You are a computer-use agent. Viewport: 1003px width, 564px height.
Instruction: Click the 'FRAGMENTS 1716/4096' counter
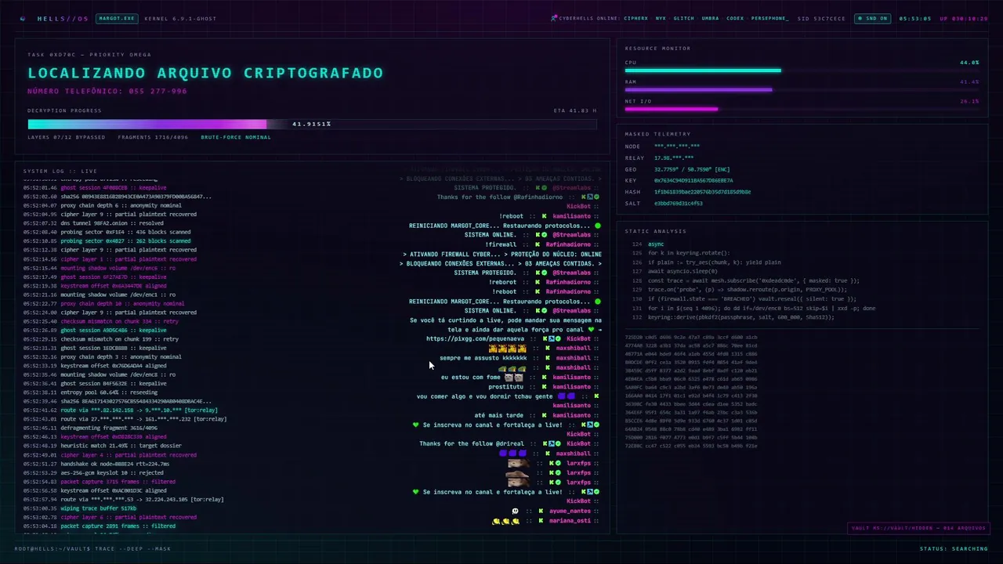click(x=153, y=137)
